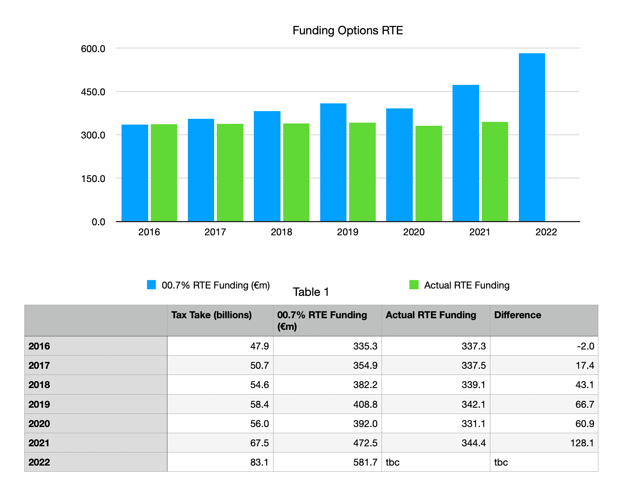Click the cell with value 581.7
635x503 pixels.
327,462
